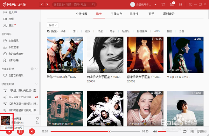
Task: Open the lyrics 词 button
Action: (192, 131)
